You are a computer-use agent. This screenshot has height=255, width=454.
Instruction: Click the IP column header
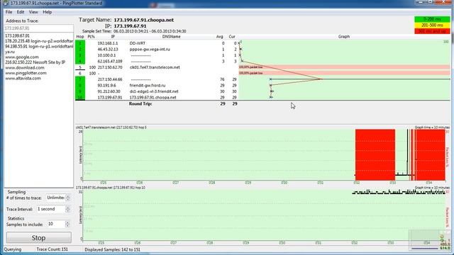[x=113, y=37]
